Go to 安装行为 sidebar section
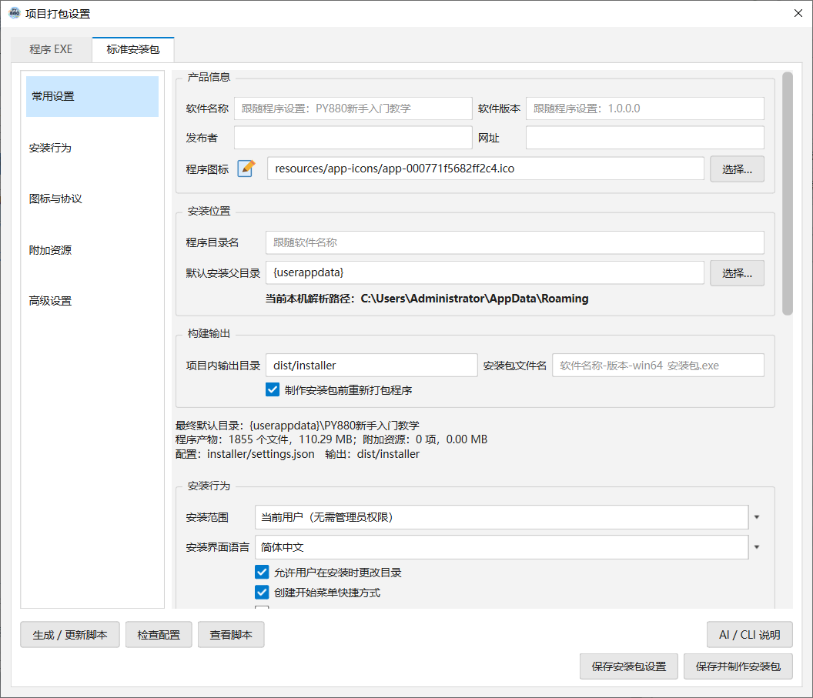Screen dimensions: 813x698 [92, 148]
